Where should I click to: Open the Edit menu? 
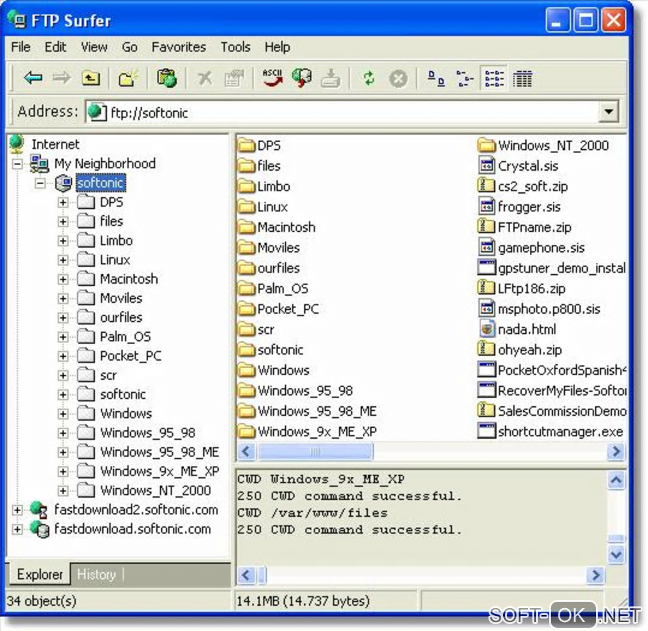tap(55, 47)
